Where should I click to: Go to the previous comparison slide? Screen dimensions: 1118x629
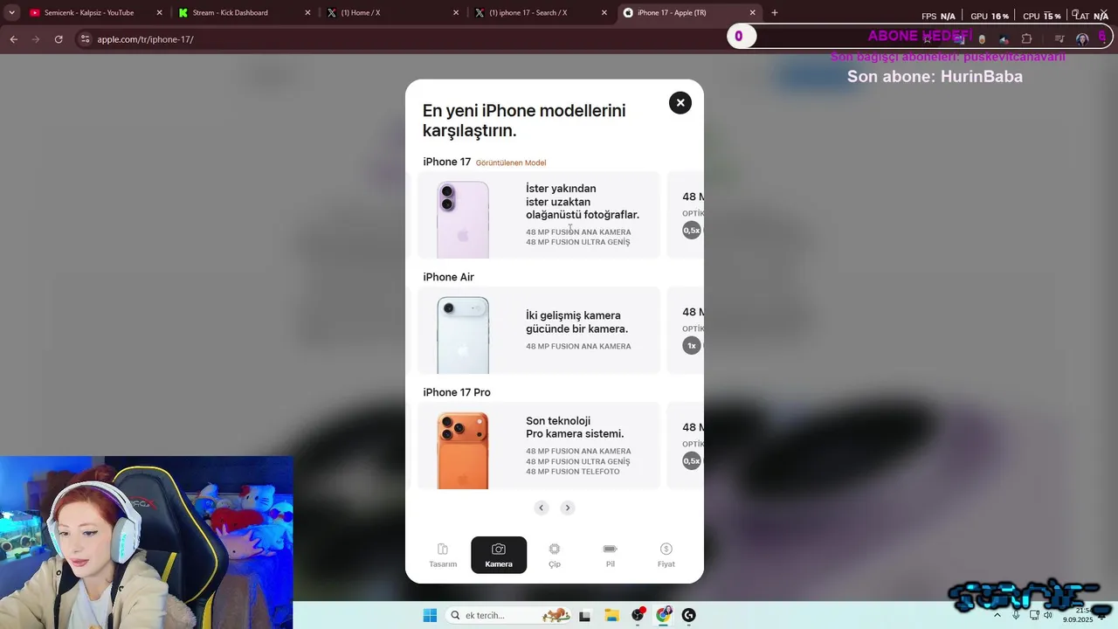click(542, 508)
